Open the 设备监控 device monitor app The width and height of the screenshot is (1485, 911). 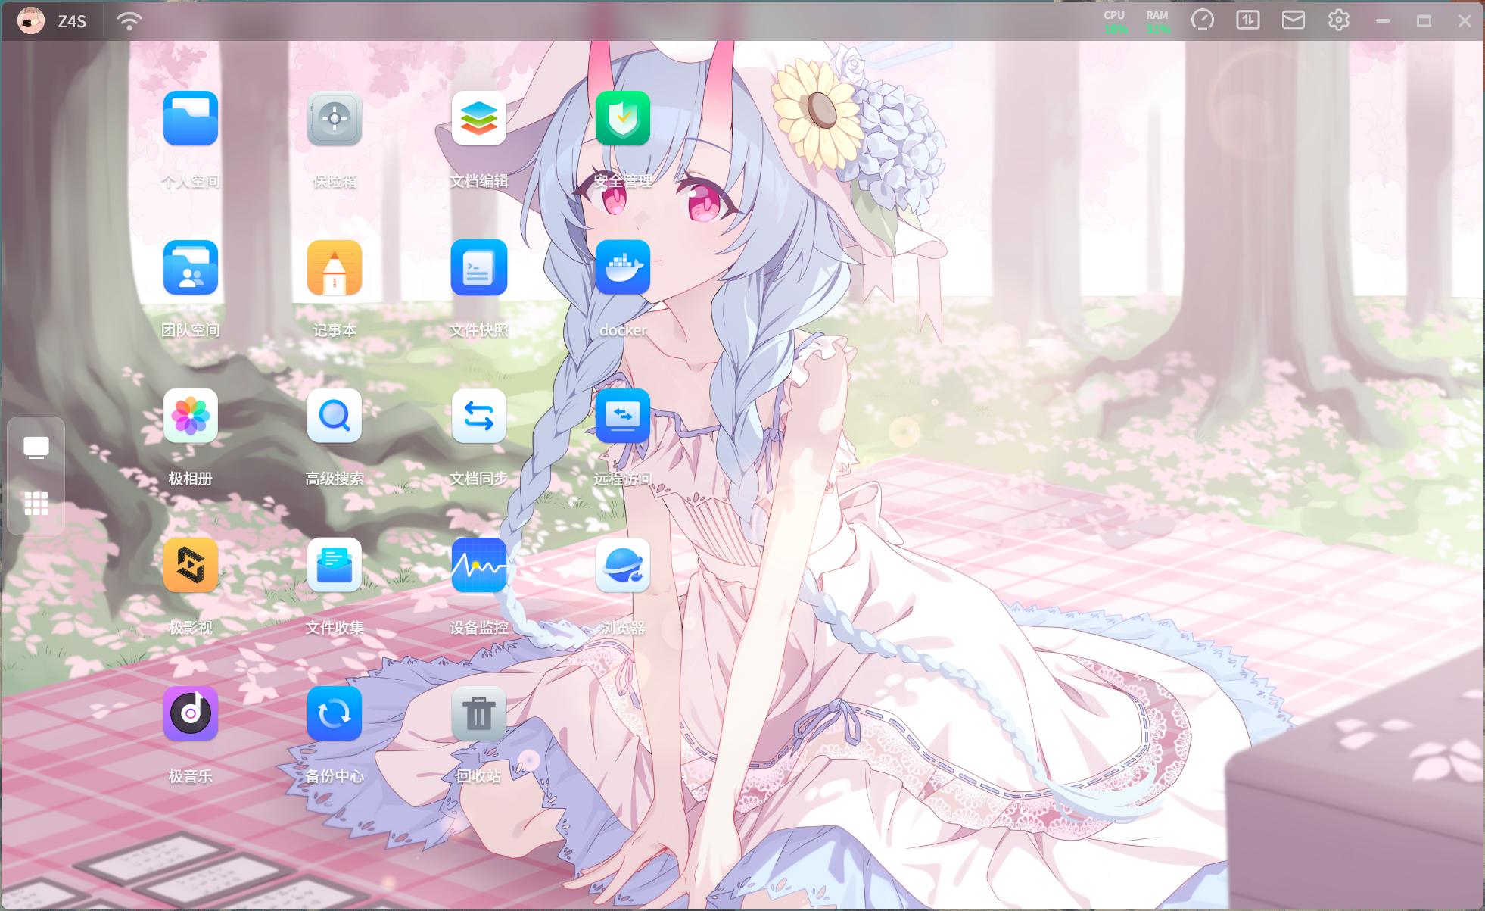point(479,565)
